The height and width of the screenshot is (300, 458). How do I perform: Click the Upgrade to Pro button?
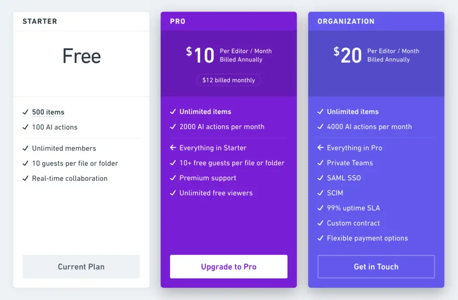click(229, 266)
